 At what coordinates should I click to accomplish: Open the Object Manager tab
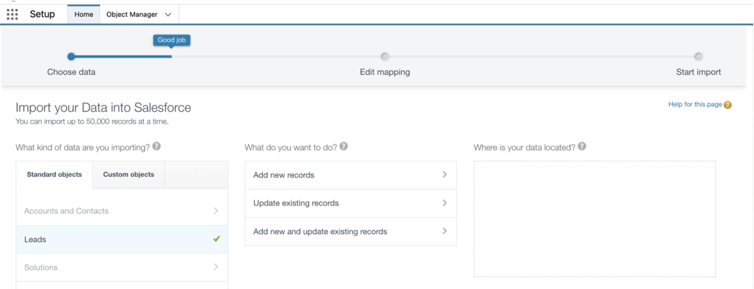132,14
